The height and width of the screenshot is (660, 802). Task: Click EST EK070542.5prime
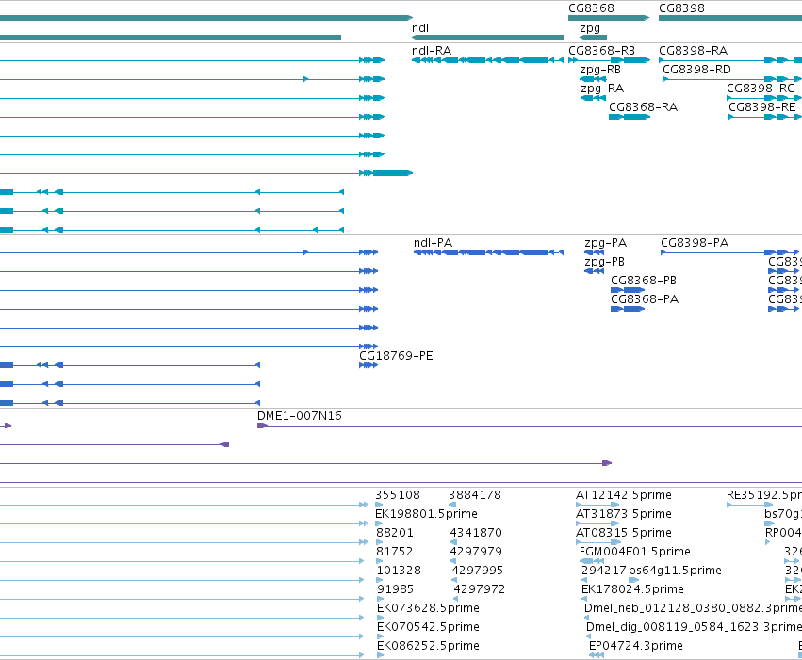pos(428,627)
